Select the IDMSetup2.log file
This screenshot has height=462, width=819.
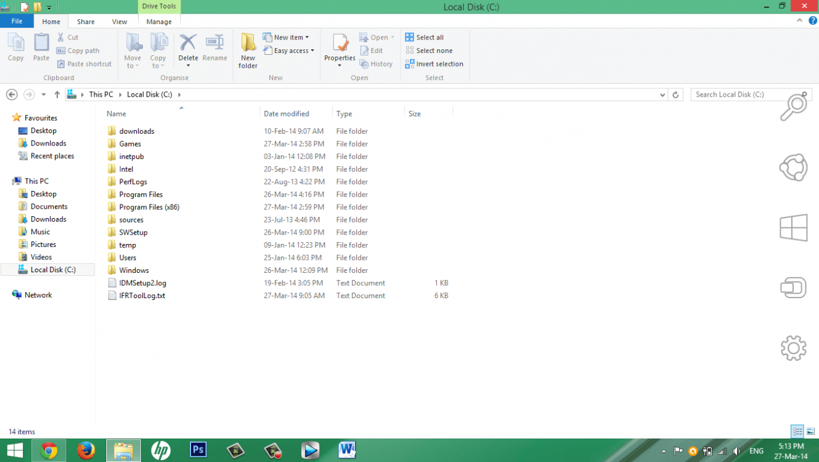click(142, 283)
